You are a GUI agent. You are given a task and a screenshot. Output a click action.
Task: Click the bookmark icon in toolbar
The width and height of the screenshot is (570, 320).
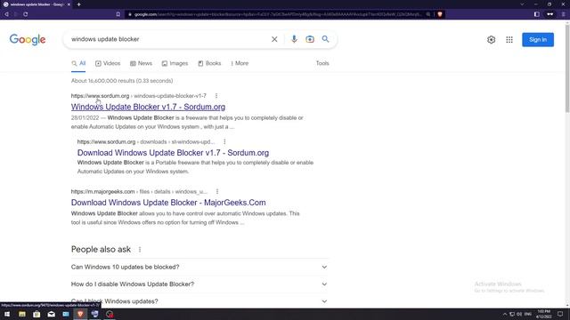click(118, 14)
